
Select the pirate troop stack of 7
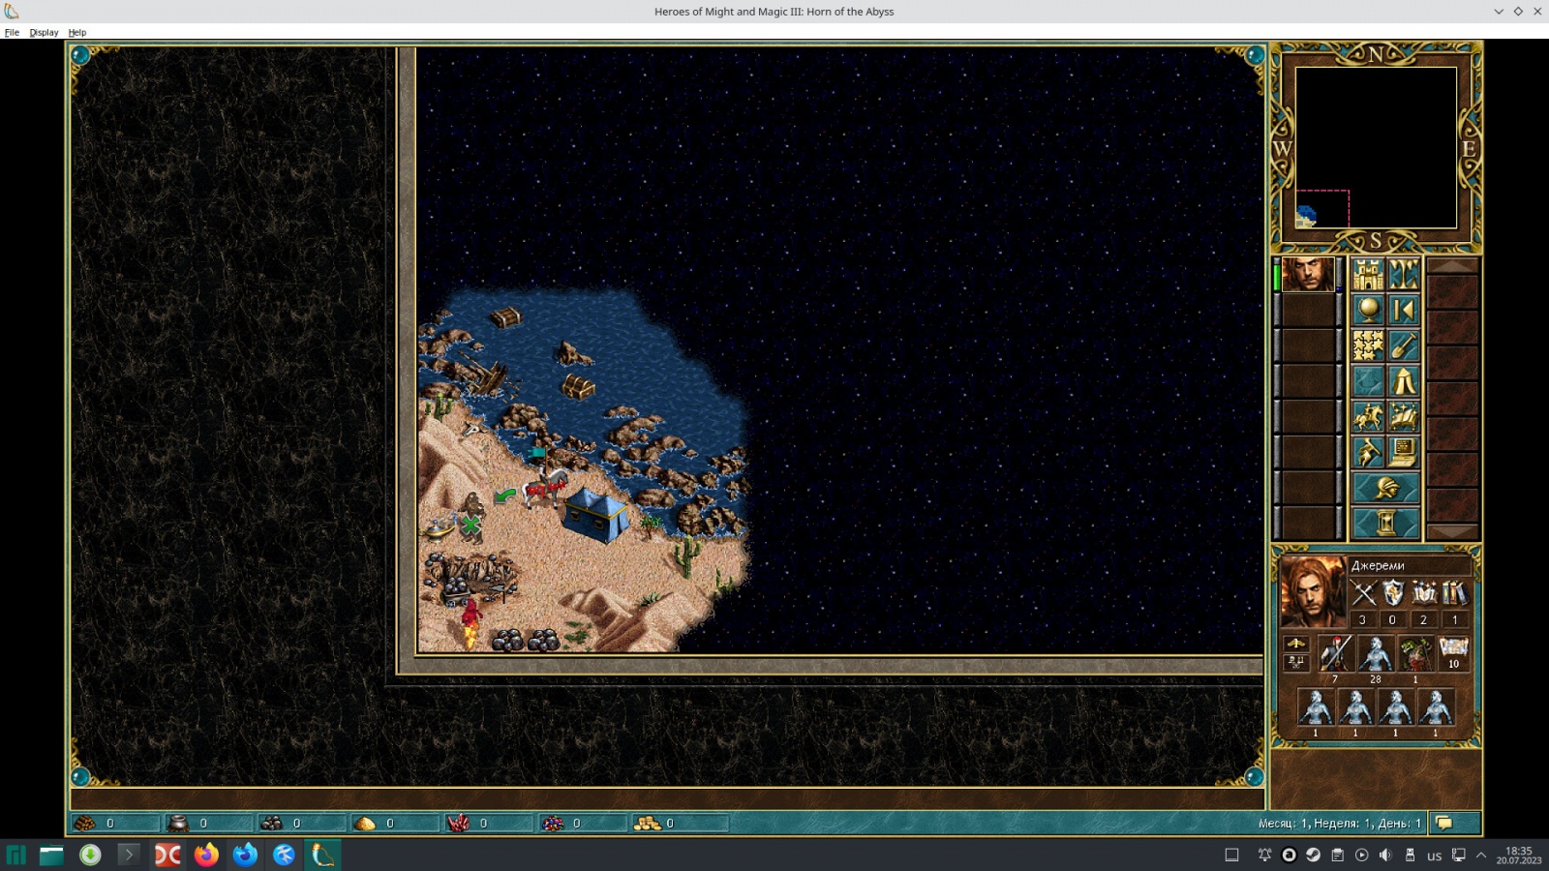(x=1335, y=655)
